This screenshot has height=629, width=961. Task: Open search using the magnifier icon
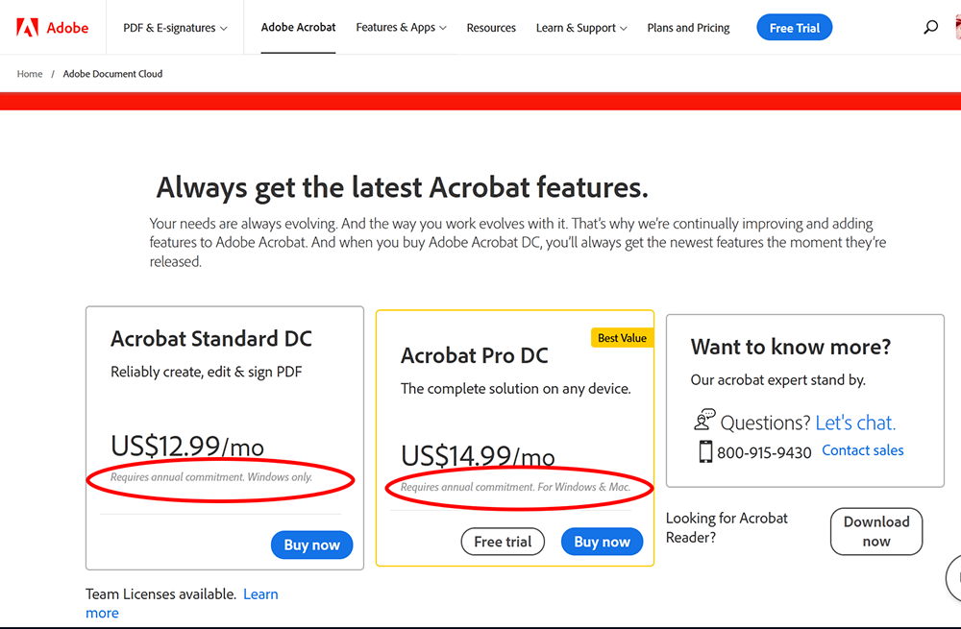(x=930, y=27)
